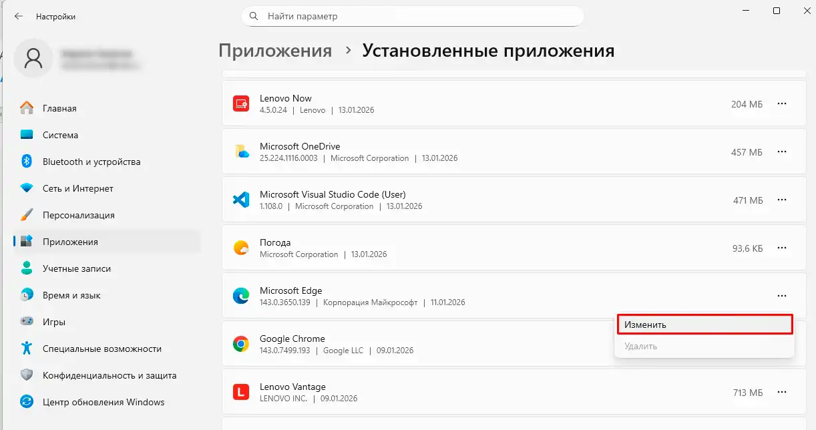Click the Google Chrome app icon
Viewport: 816px width, 430px height.
coord(240,344)
